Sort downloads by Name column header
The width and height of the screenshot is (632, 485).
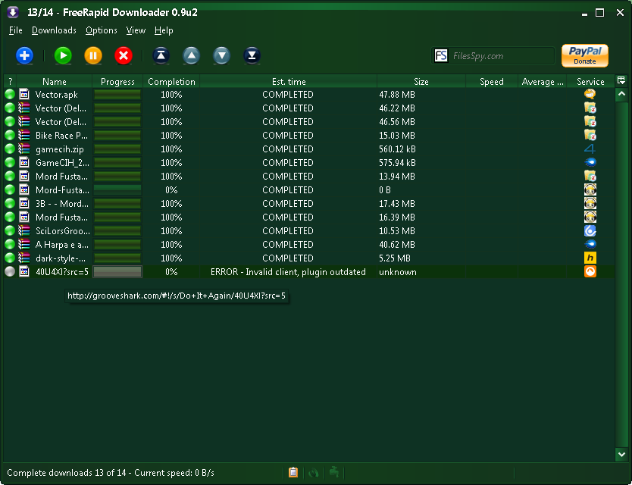pyautogui.click(x=55, y=81)
